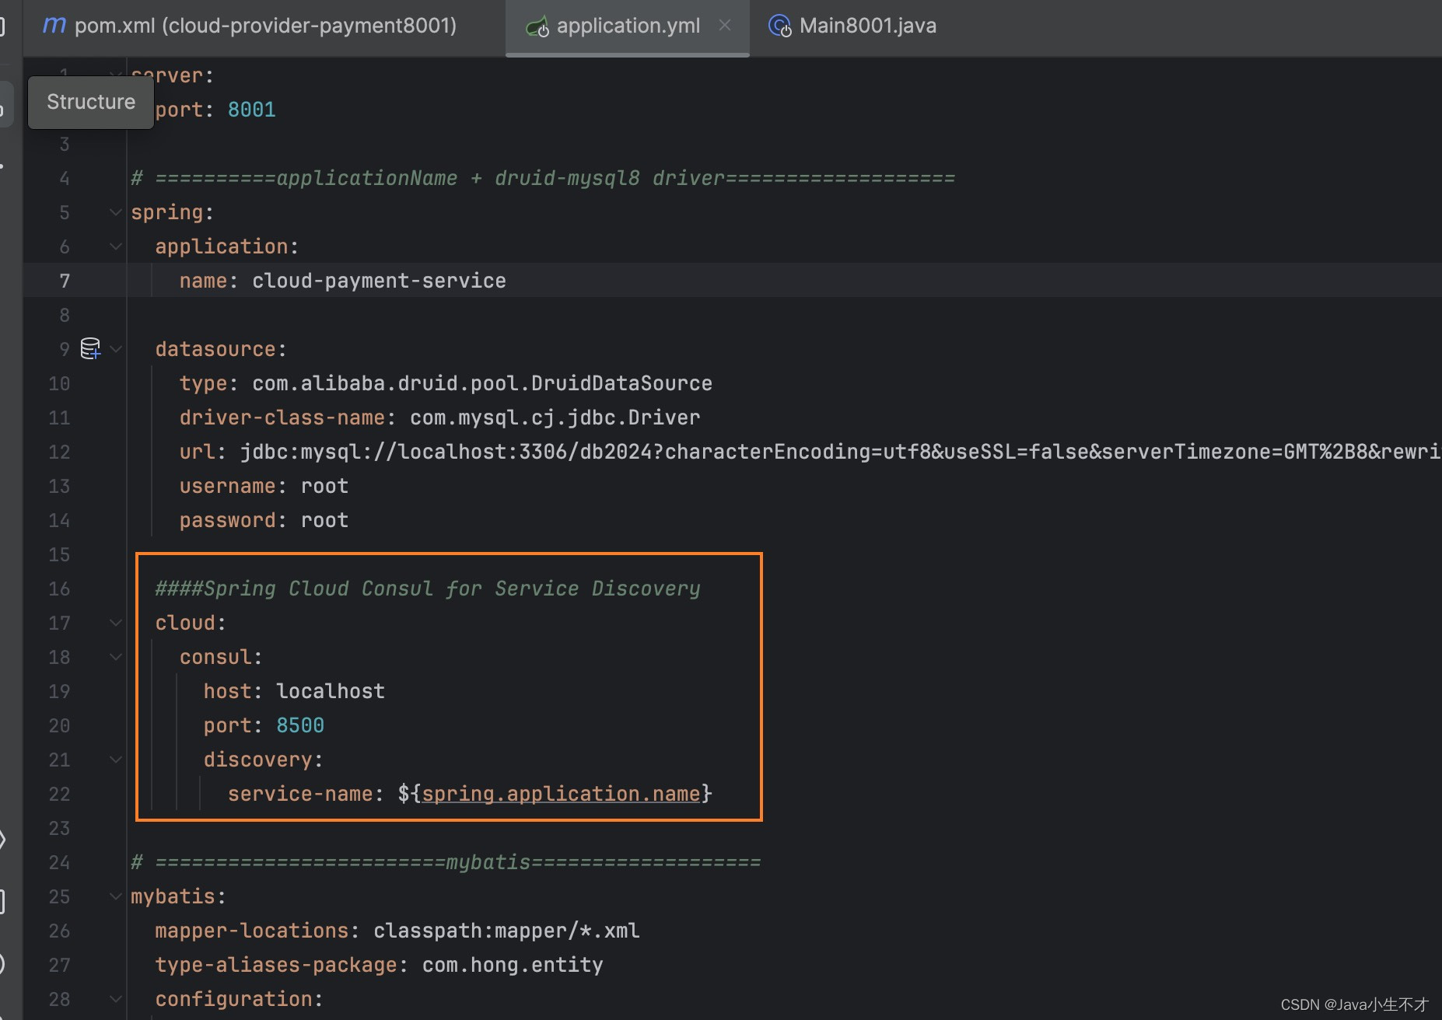Click the discovery key on line 21
1442x1020 pixels.
coord(258,760)
